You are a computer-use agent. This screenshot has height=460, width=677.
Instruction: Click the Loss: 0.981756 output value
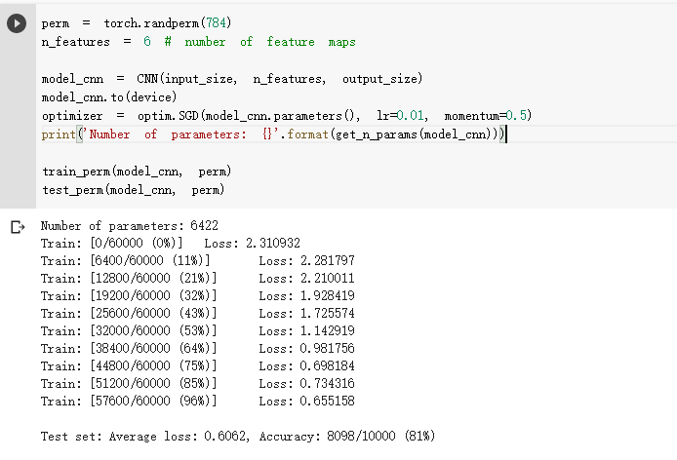pos(306,348)
